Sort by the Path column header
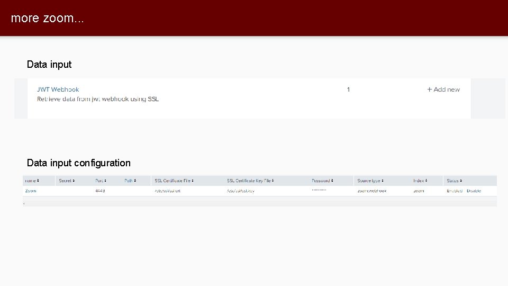Image resolution: width=508 pixels, height=286 pixels. 130,181
